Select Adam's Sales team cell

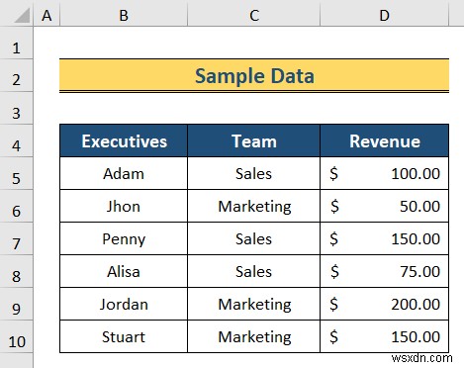point(253,173)
